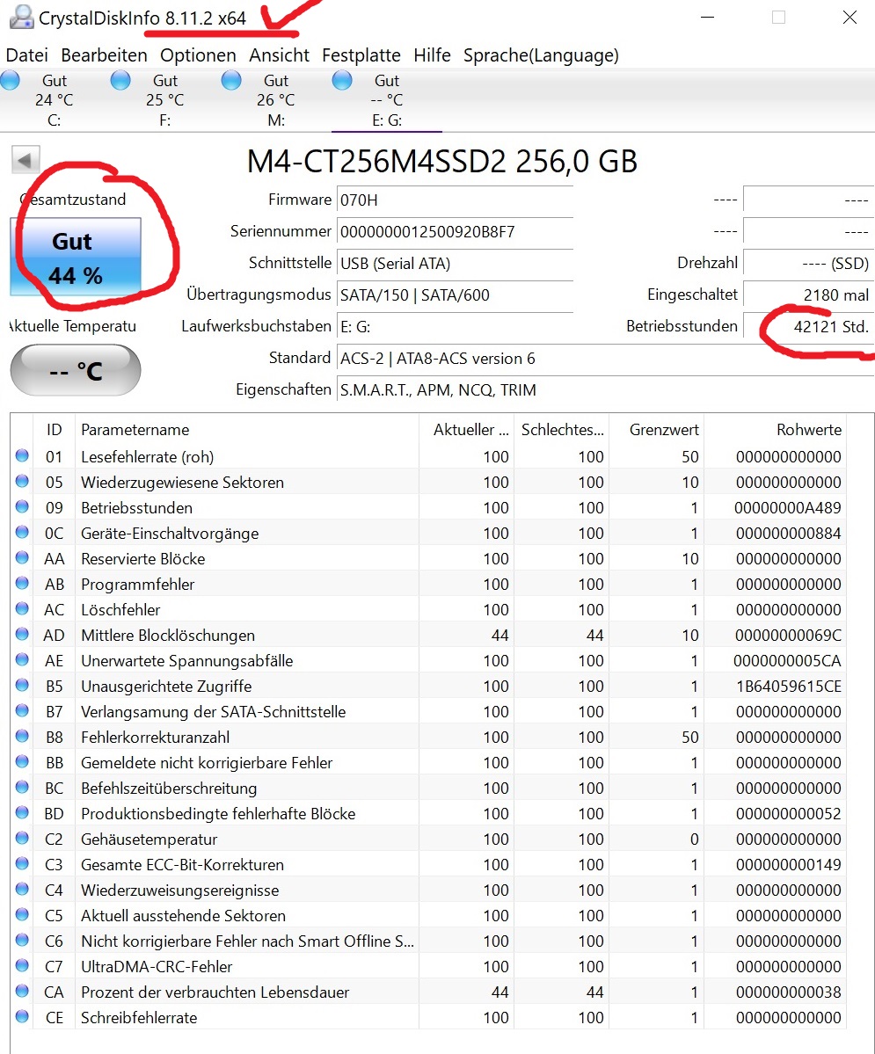Open the Datei menu
This screenshot has width=875, height=1054.
27,55
